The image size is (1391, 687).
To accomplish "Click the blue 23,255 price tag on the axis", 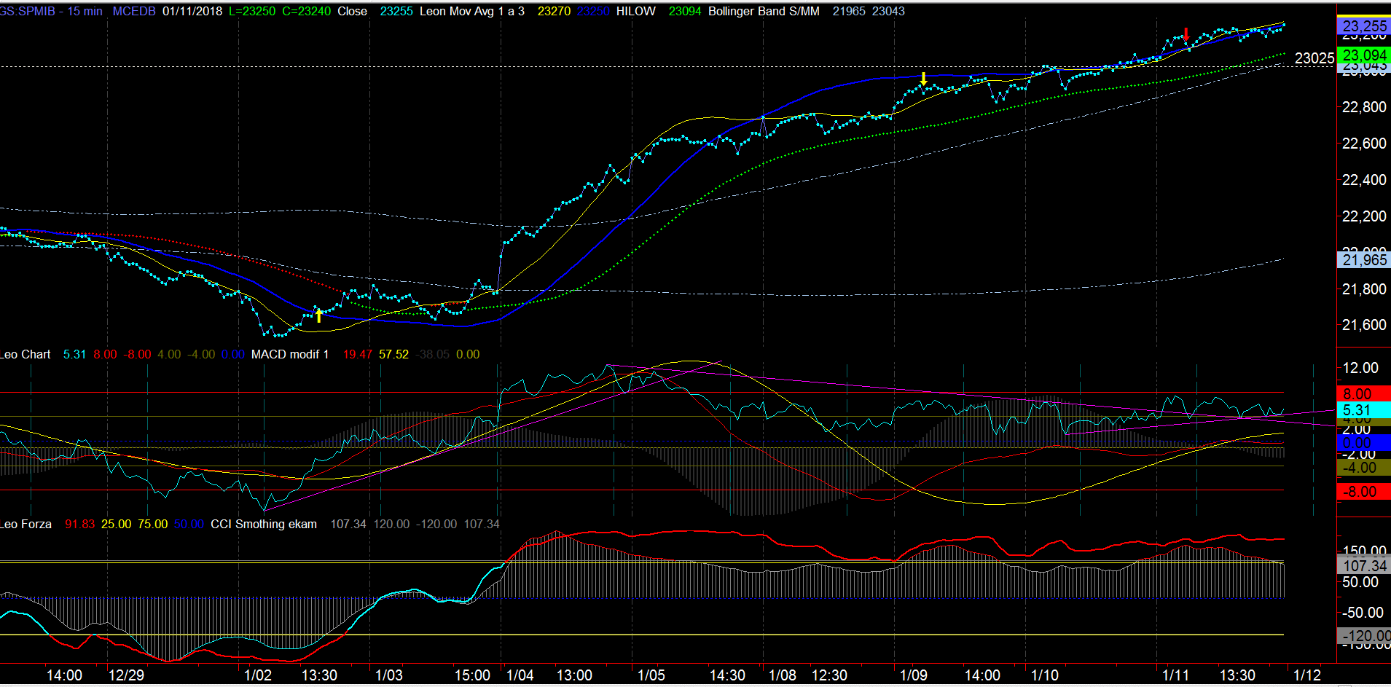I will 1364,26.
